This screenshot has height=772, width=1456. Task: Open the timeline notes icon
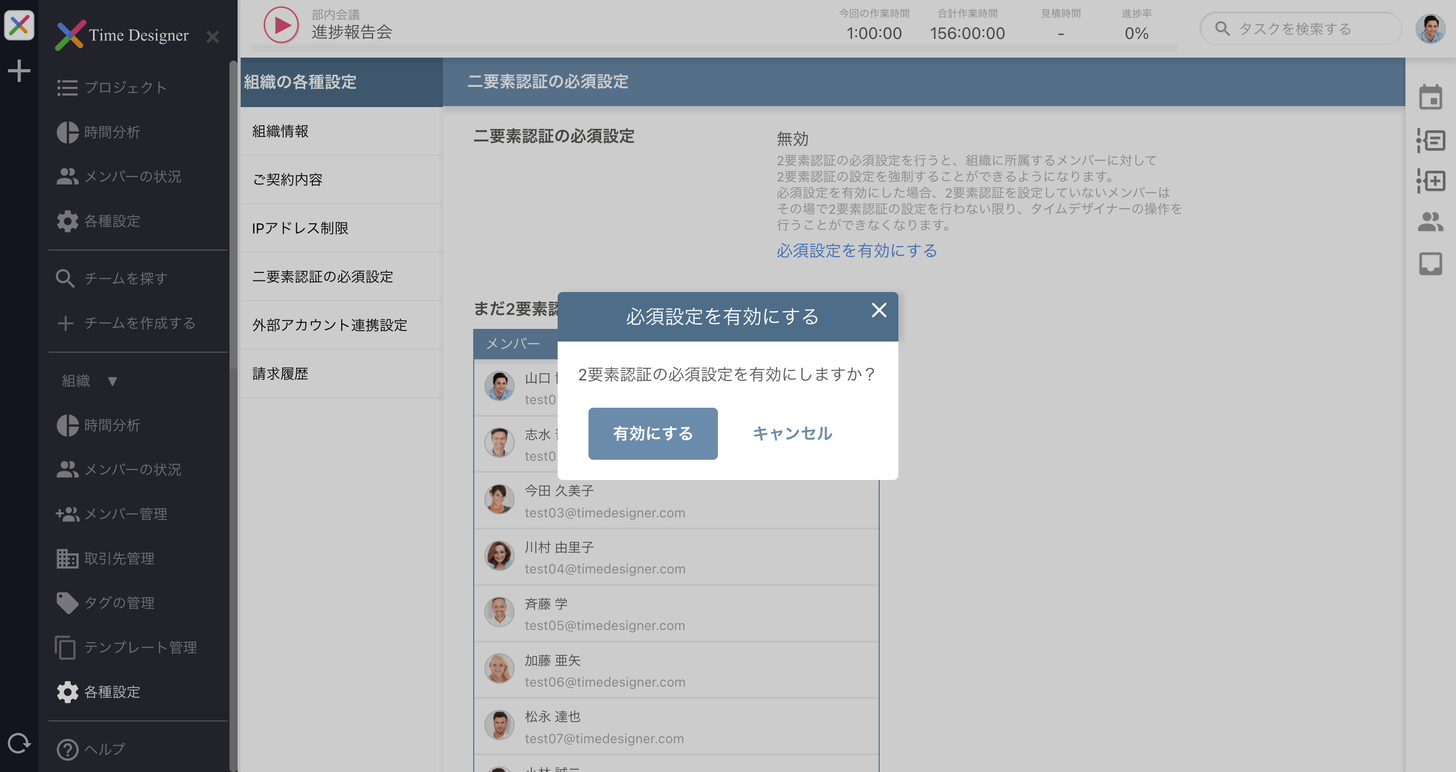point(1431,141)
